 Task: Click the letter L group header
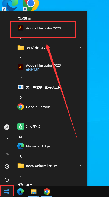tap(20, 117)
